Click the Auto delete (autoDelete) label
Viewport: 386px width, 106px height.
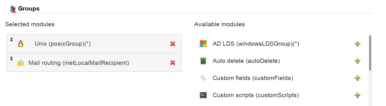pos(246,61)
